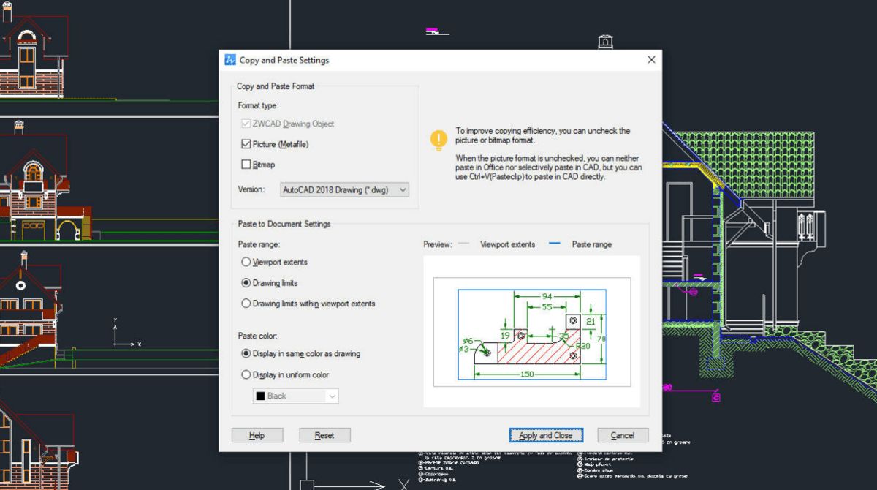This screenshot has height=490, width=877.
Task: Expand the Black color dropdown arrow
Action: (x=332, y=396)
